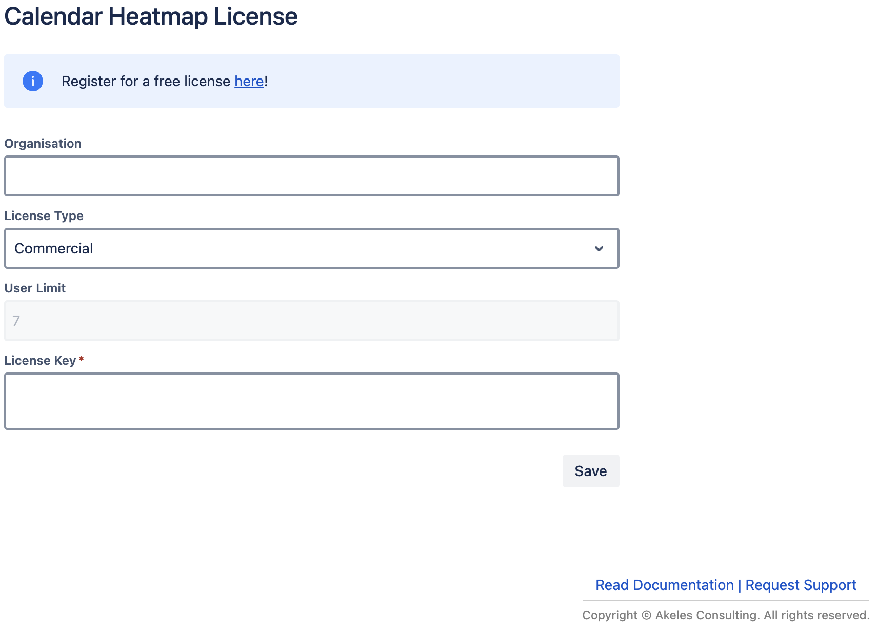Image resolution: width=877 pixels, height=629 pixels.
Task: Click the User Limit label
Action: [x=35, y=288]
